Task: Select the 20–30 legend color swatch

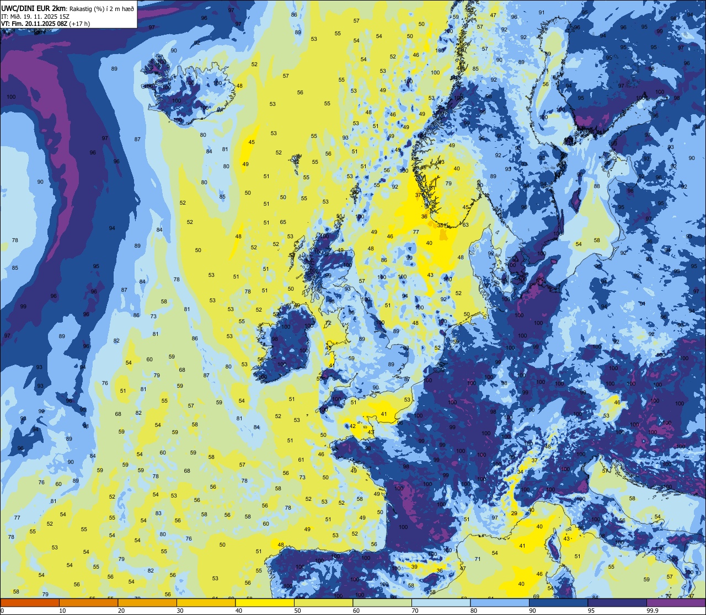Action: (147, 602)
